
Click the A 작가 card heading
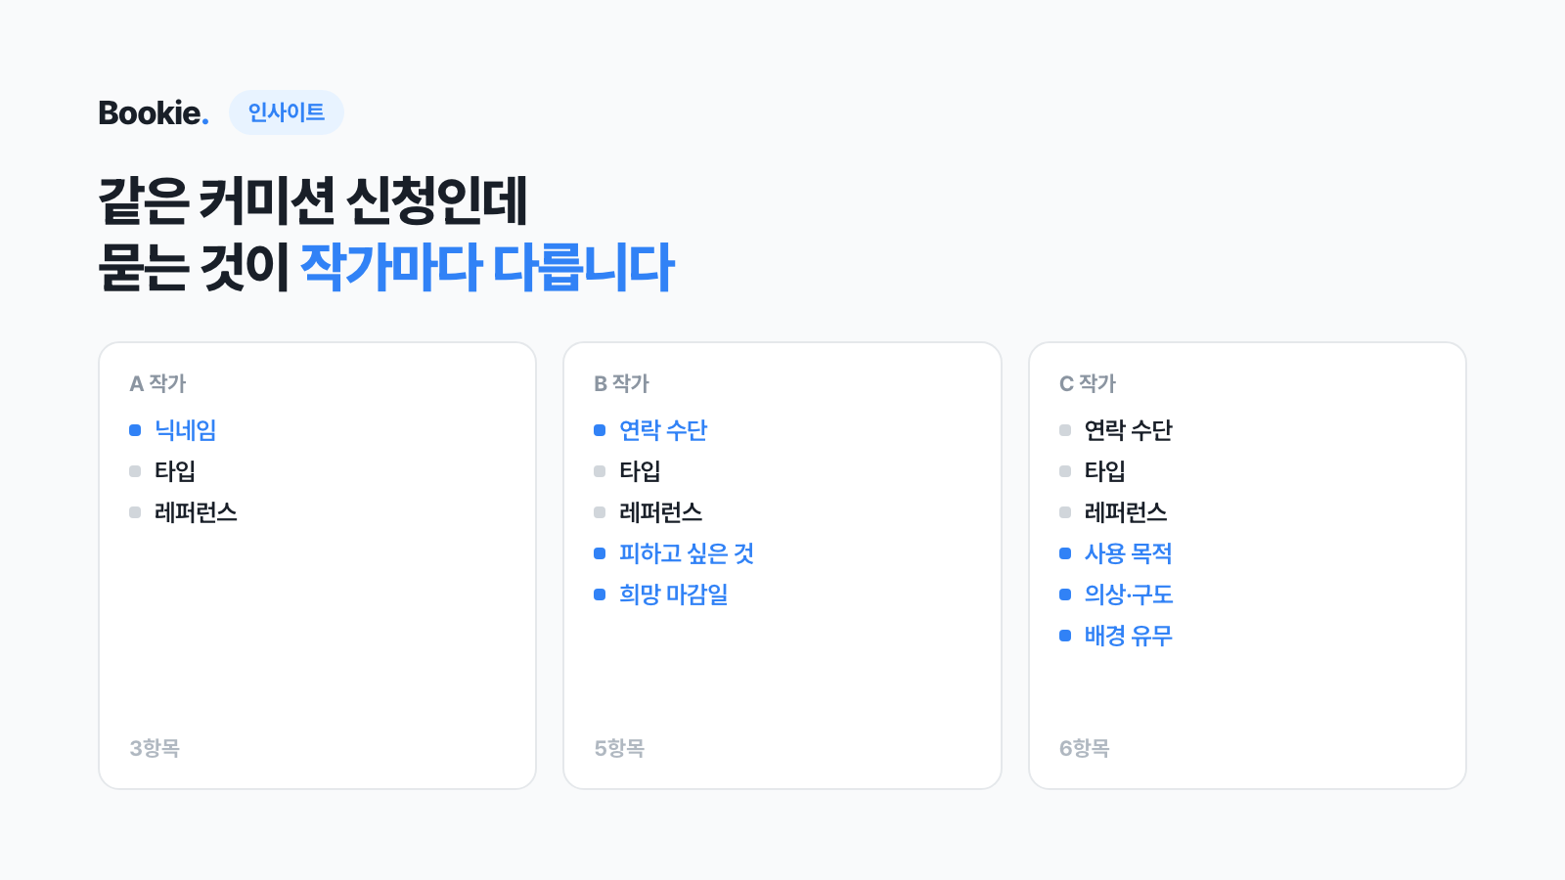(x=157, y=383)
